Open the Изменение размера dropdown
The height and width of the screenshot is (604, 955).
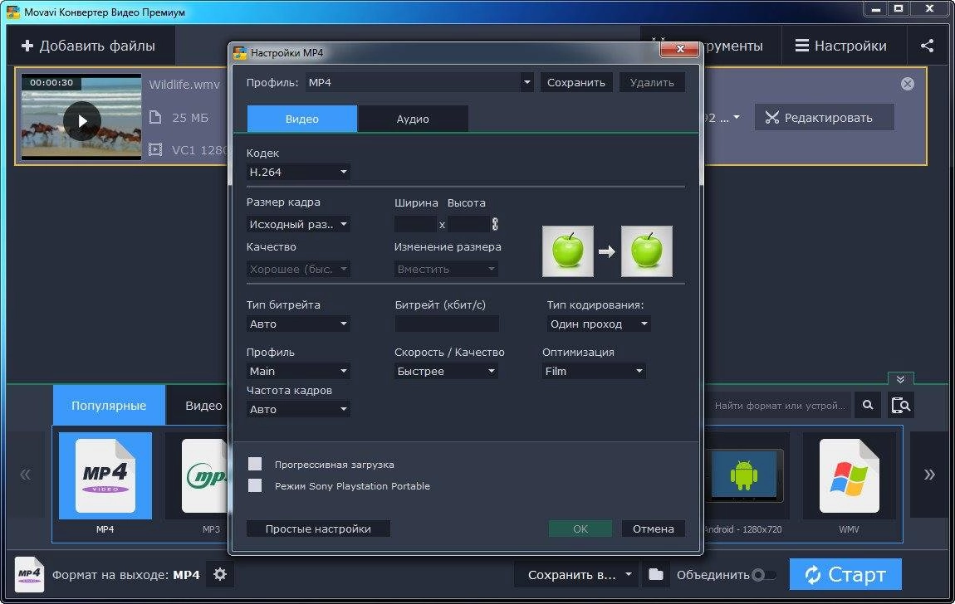(x=447, y=269)
